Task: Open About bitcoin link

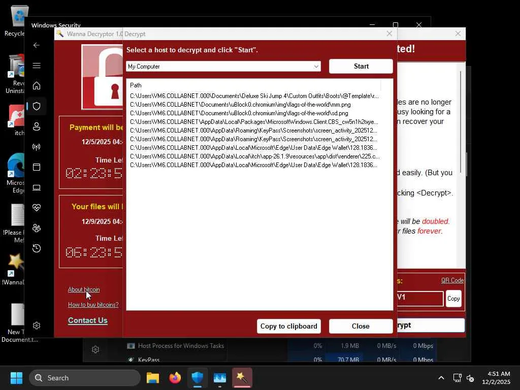Action: click(x=84, y=289)
